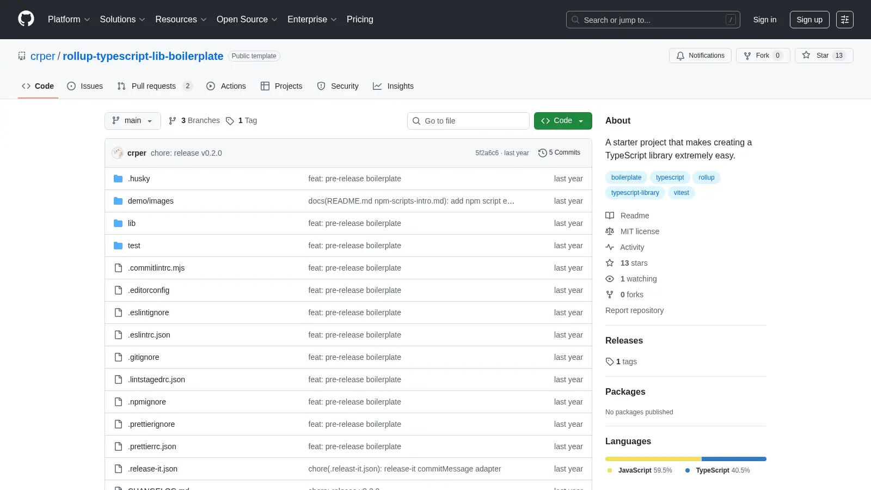The image size is (871, 490).
Task: Open the Insights tab
Action: tap(393, 86)
